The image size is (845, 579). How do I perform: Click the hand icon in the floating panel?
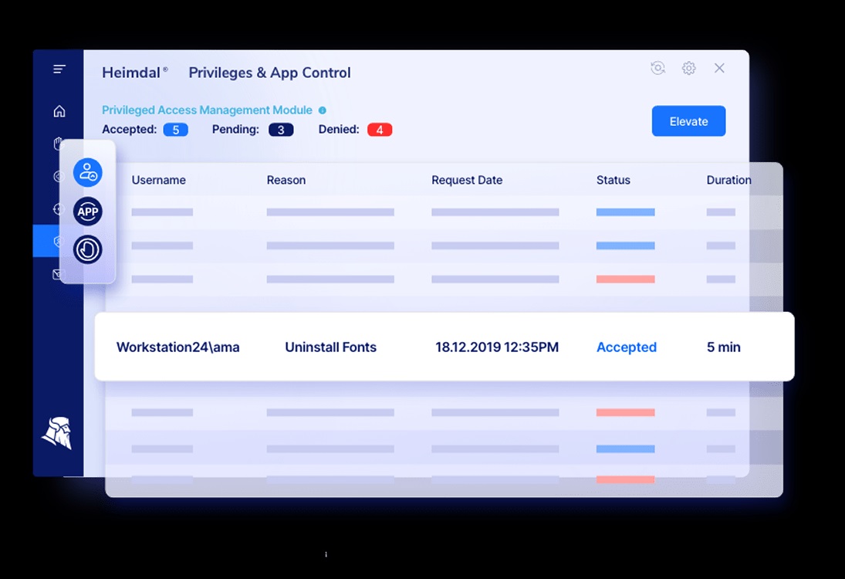tap(88, 249)
